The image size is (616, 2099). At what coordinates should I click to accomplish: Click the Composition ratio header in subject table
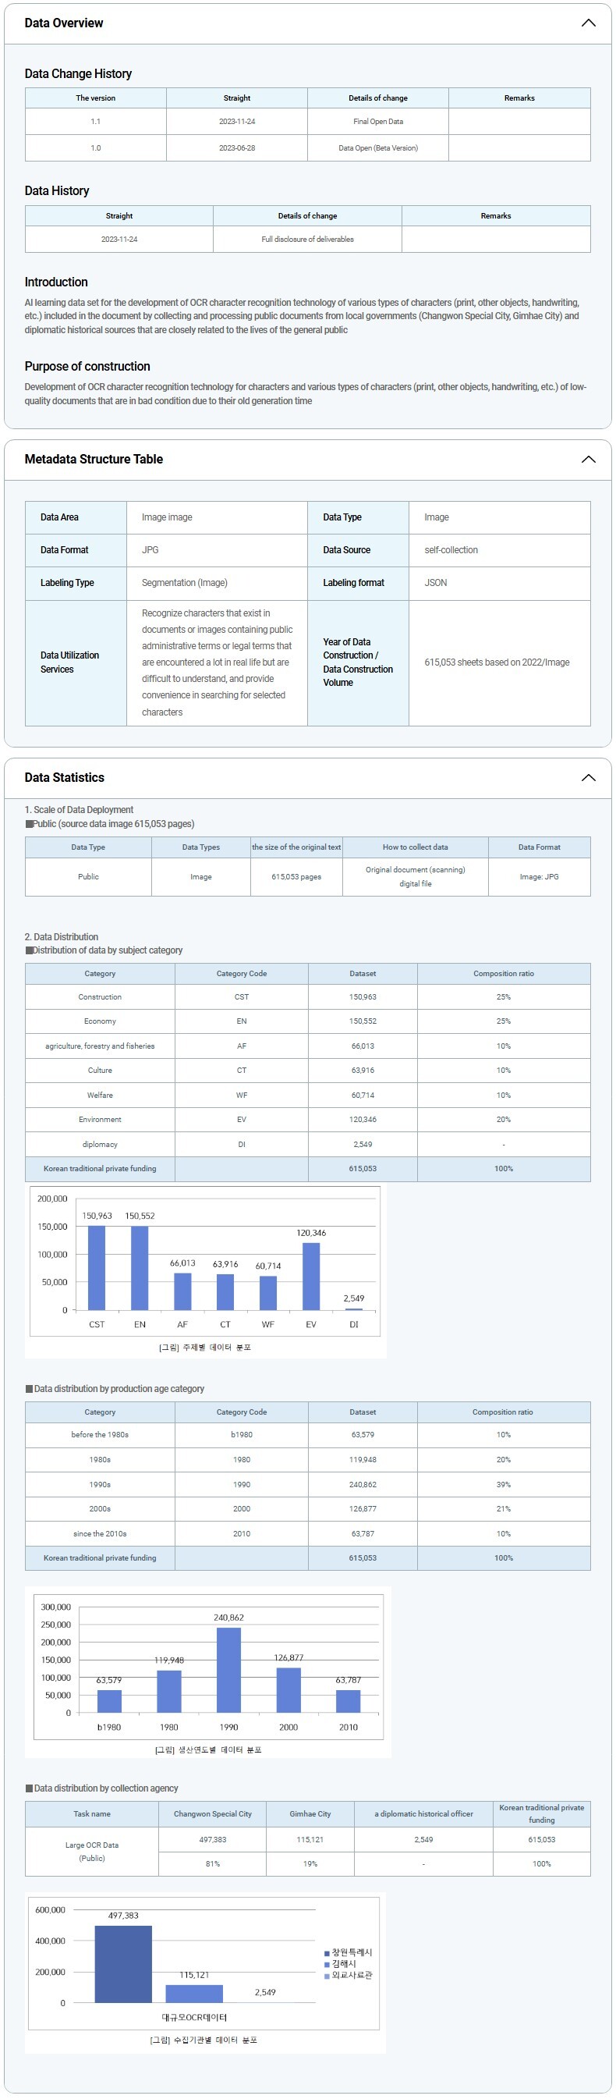503,974
